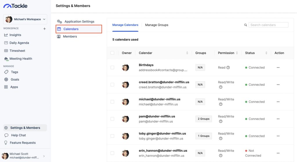The height and width of the screenshot is (162, 297).
Task: Sort by the Permission column
Action: [237, 53]
